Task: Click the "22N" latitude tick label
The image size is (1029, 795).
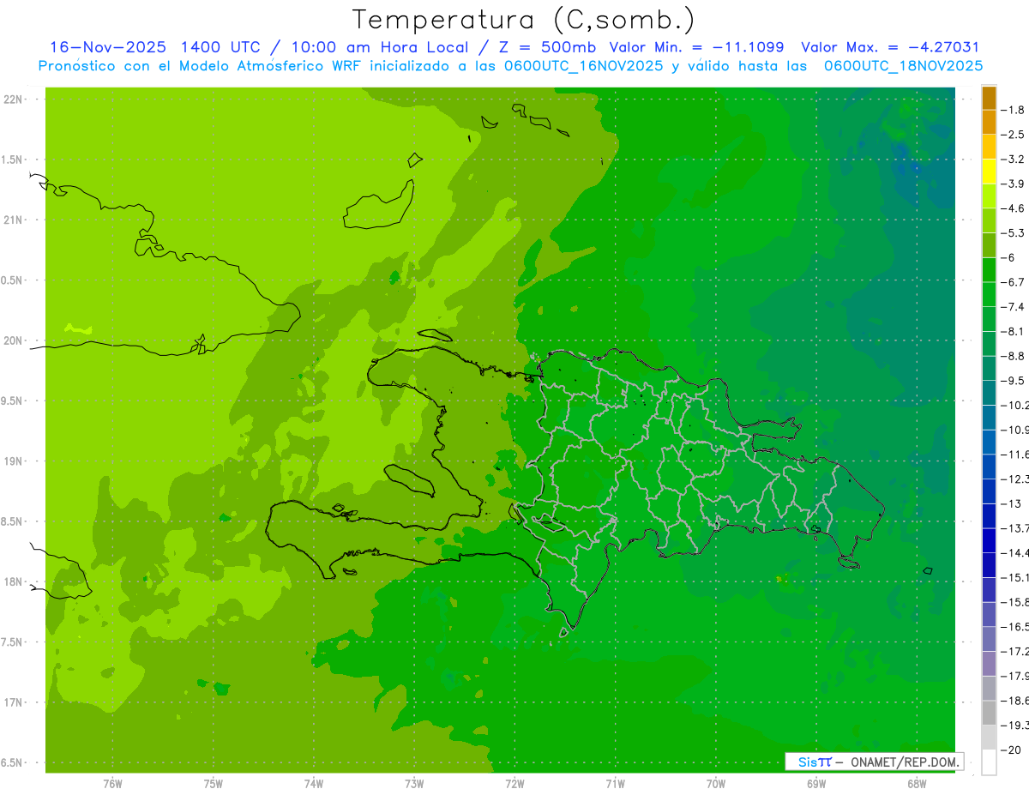Action: (12, 99)
